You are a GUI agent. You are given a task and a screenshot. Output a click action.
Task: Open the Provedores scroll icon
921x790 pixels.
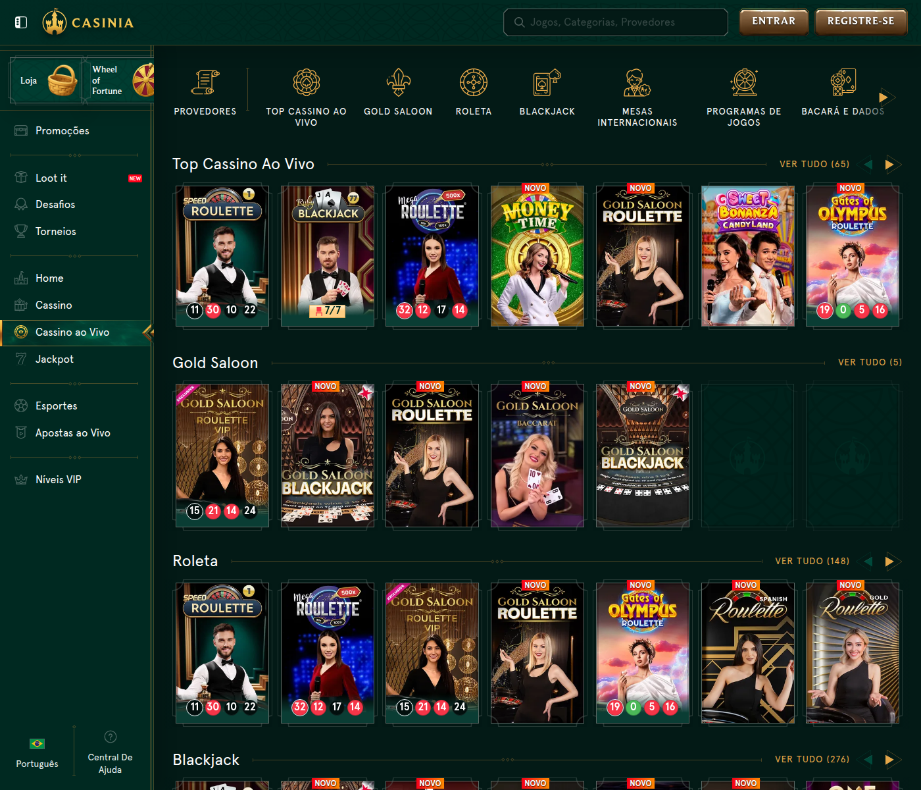point(205,82)
